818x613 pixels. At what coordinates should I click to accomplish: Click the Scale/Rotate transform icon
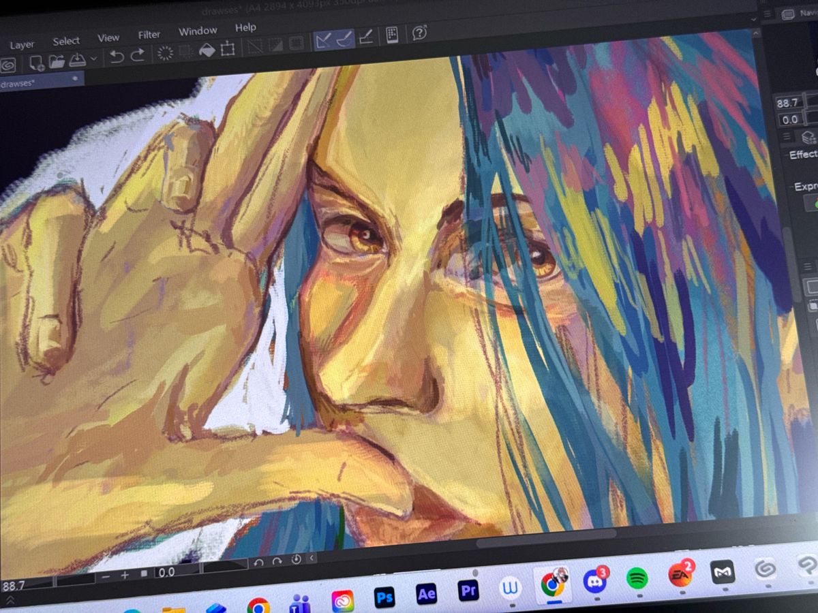[228, 48]
